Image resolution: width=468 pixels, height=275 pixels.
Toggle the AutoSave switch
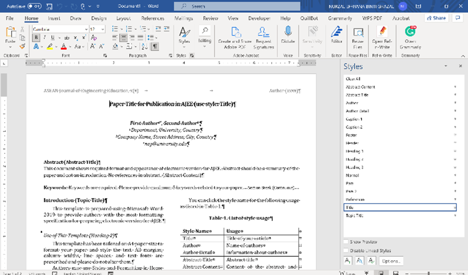[x=34, y=6]
